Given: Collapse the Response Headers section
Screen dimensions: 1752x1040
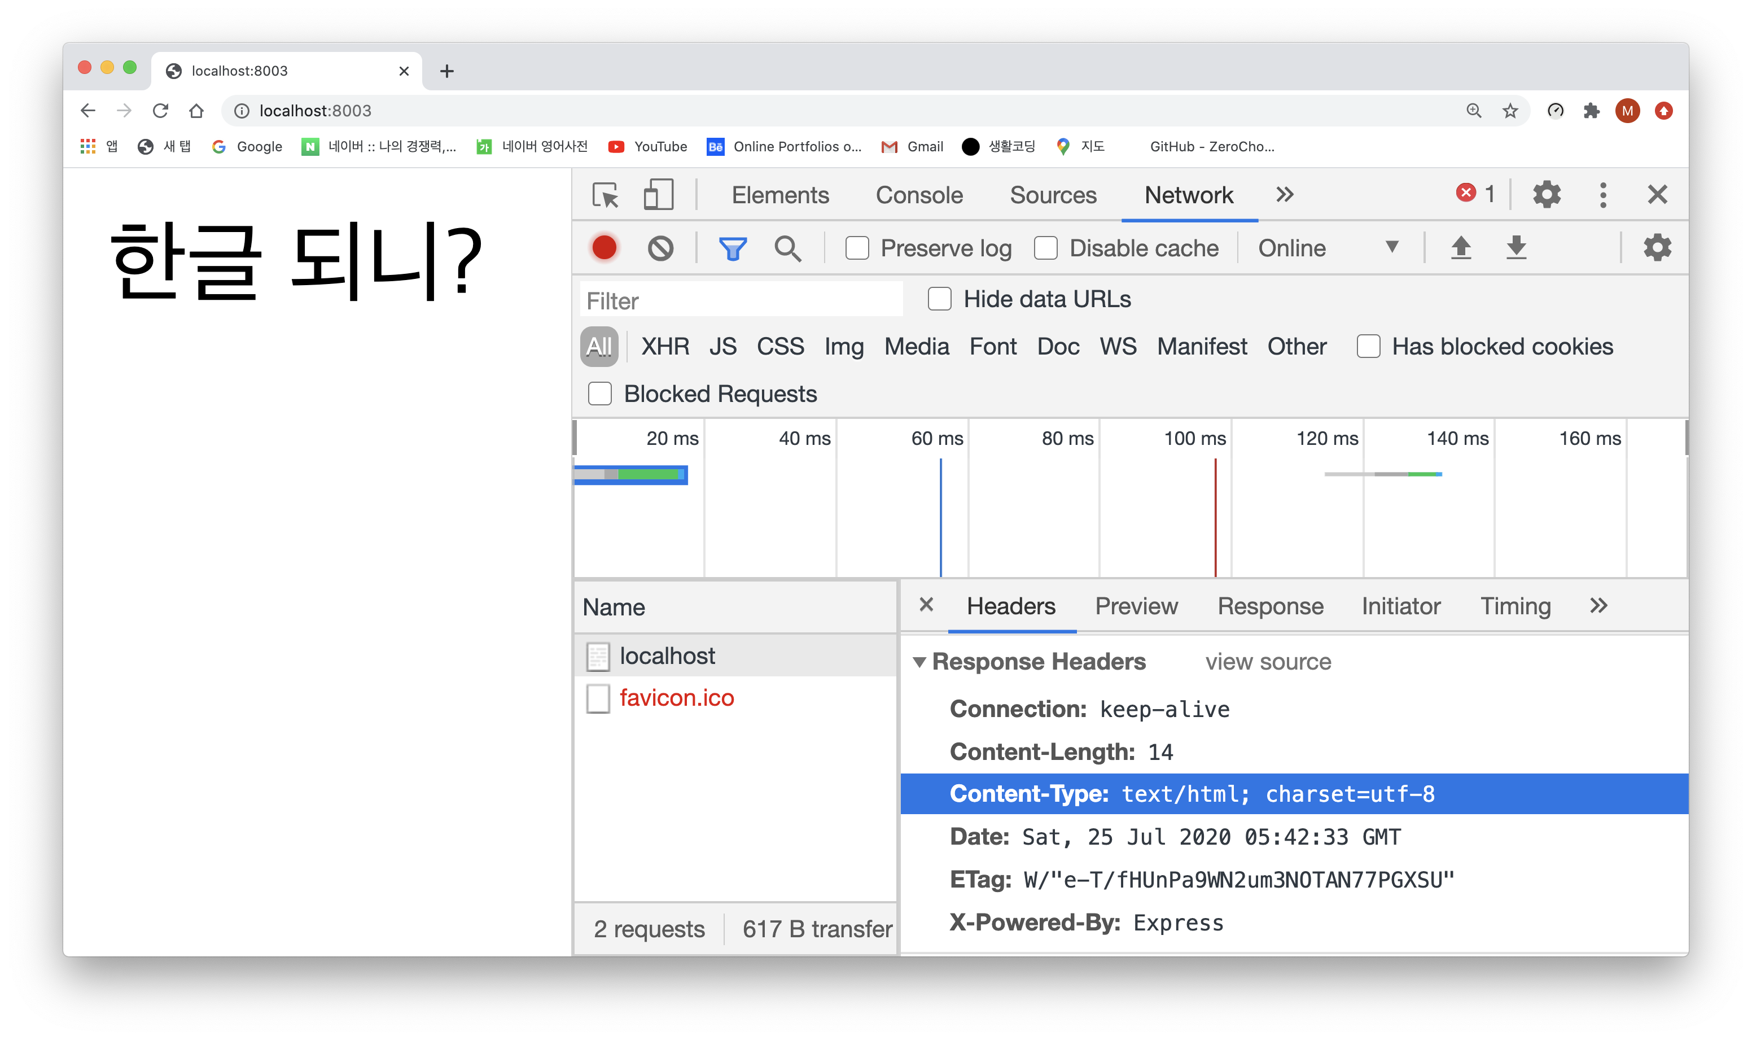Looking at the screenshot, I should (x=920, y=662).
